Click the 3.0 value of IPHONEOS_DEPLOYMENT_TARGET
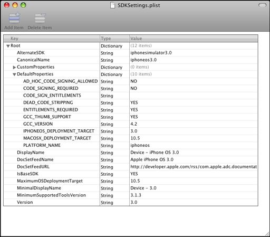 coord(134,131)
